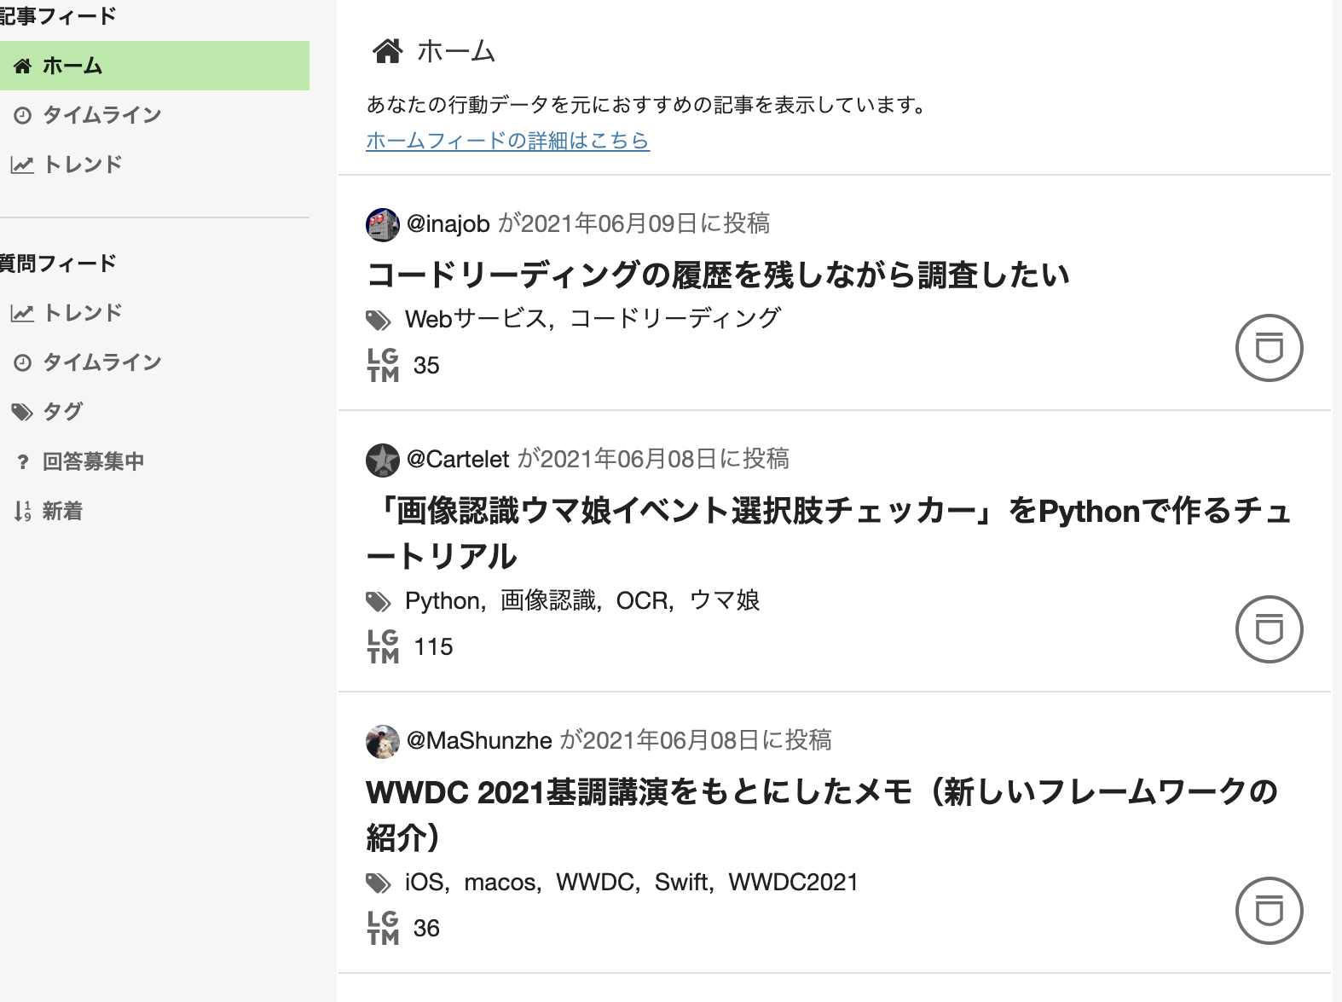Image resolution: width=1342 pixels, height=1002 pixels.
Task: Select the 画像認識 tag
Action: [547, 600]
